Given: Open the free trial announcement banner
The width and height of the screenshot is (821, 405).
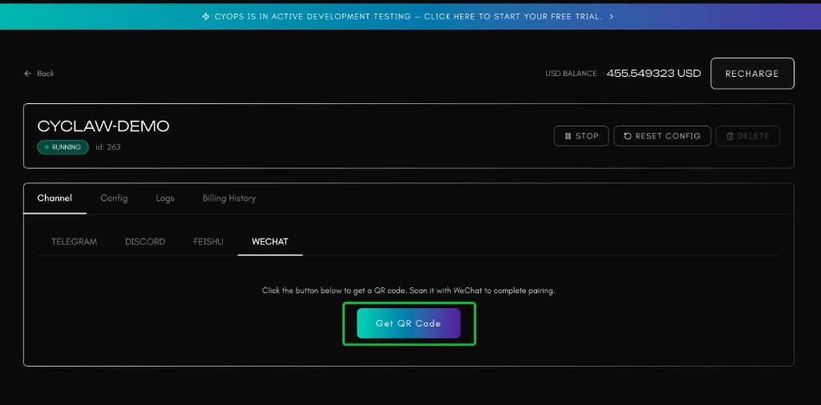Looking at the screenshot, I should [410, 16].
